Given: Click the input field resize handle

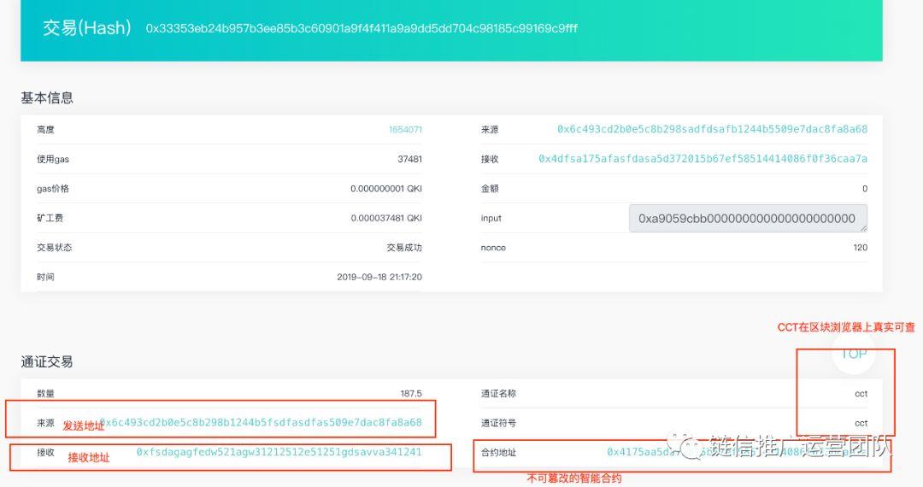Looking at the screenshot, I should click(862, 227).
